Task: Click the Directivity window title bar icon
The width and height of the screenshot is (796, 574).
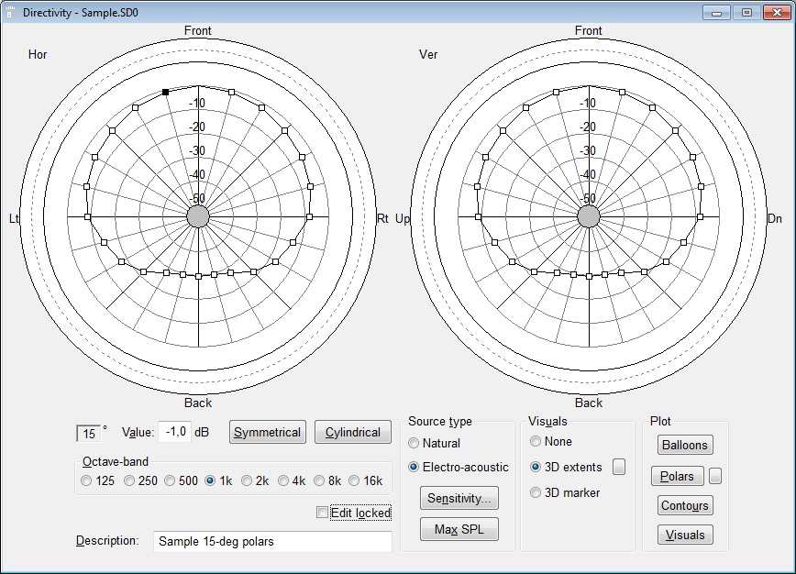Action: (12, 12)
